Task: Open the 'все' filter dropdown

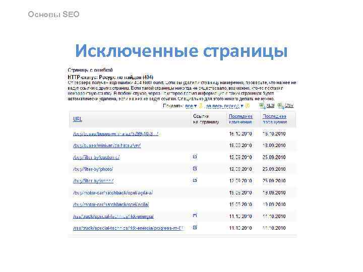Action: 191,106
